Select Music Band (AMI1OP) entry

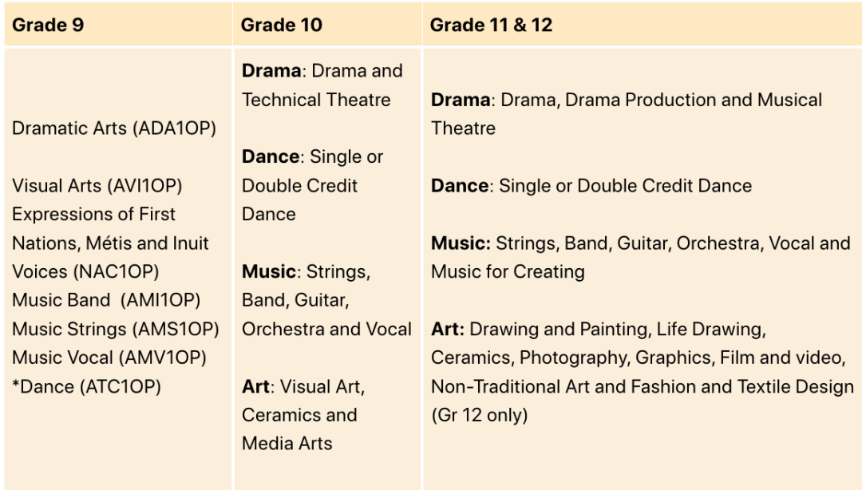[x=106, y=300]
